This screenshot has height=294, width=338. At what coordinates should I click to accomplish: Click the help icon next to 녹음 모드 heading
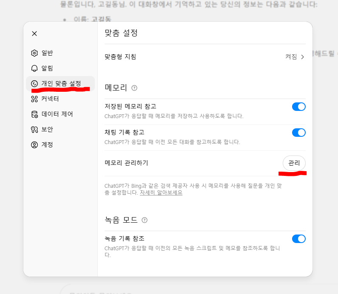pos(145,220)
